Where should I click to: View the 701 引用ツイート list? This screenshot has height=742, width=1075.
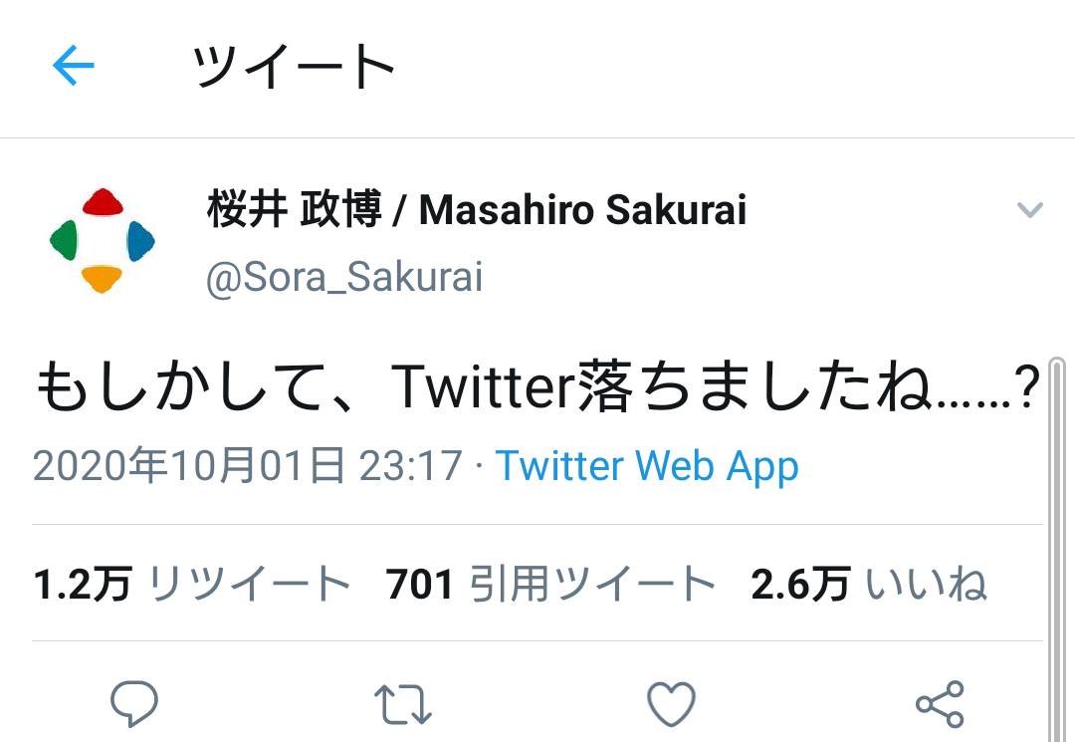pyautogui.click(x=551, y=584)
